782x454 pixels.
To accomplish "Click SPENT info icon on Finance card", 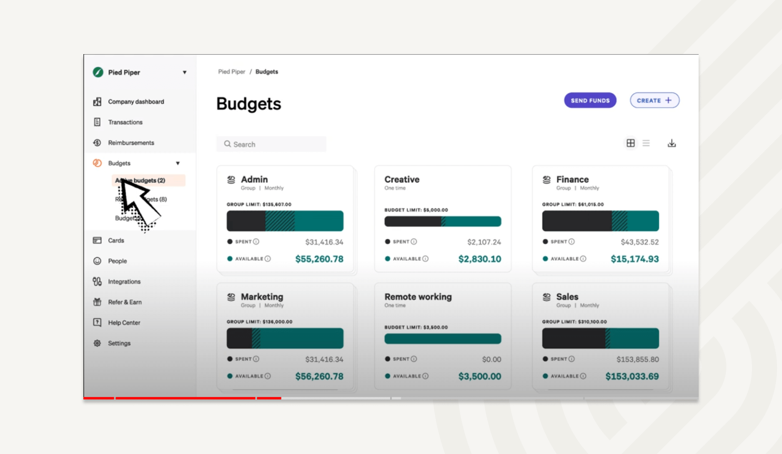I will [x=571, y=242].
